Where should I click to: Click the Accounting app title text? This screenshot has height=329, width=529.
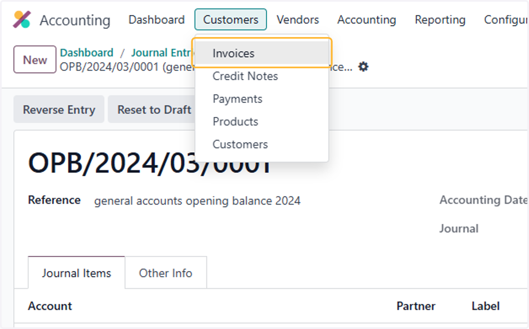(x=75, y=20)
